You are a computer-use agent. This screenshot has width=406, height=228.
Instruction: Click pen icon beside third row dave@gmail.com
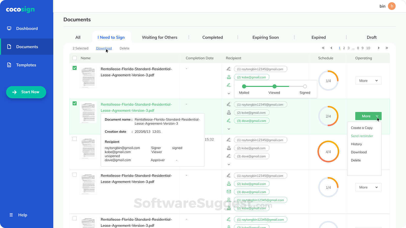pyautogui.click(x=229, y=156)
